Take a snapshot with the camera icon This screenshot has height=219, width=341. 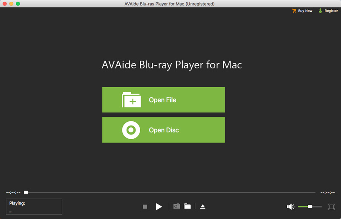tap(176, 206)
